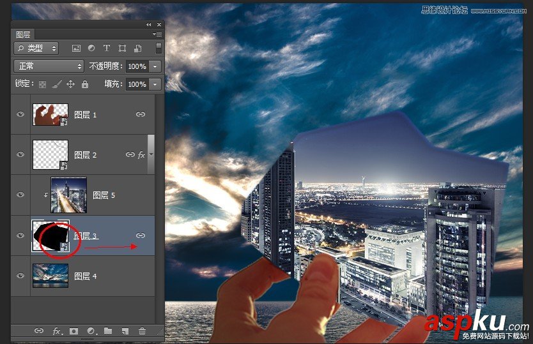Select 图层 4 sky thumbnail
The image size is (533, 344).
pyautogui.click(x=50, y=276)
